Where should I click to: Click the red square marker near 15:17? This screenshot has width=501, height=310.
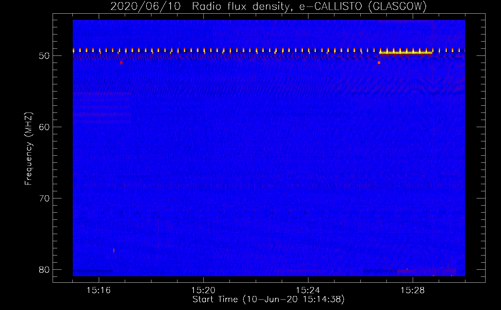click(x=121, y=63)
